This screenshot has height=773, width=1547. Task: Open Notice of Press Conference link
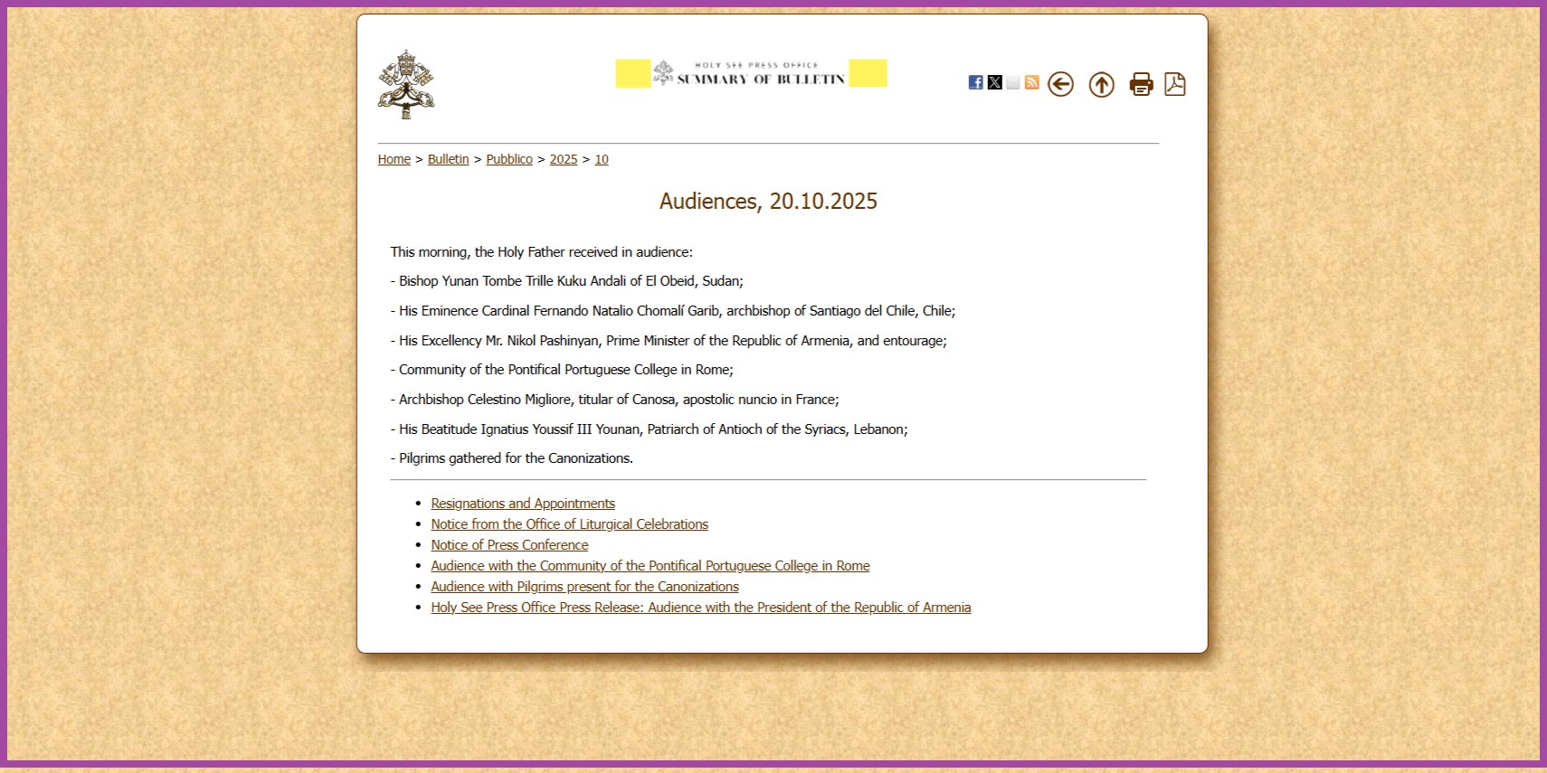(509, 545)
